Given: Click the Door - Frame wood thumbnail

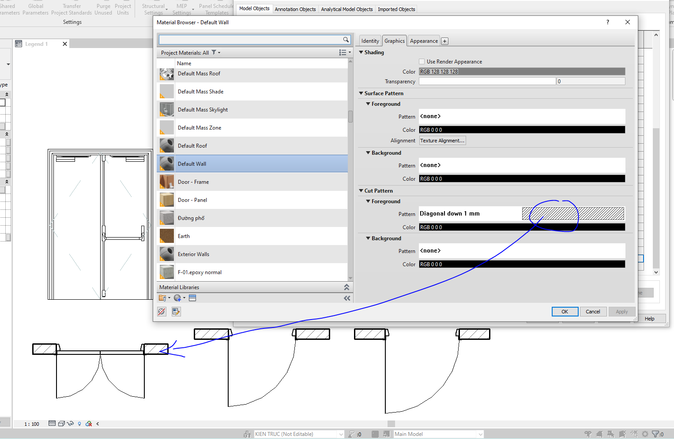Looking at the screenshot, I should [166, 182].
